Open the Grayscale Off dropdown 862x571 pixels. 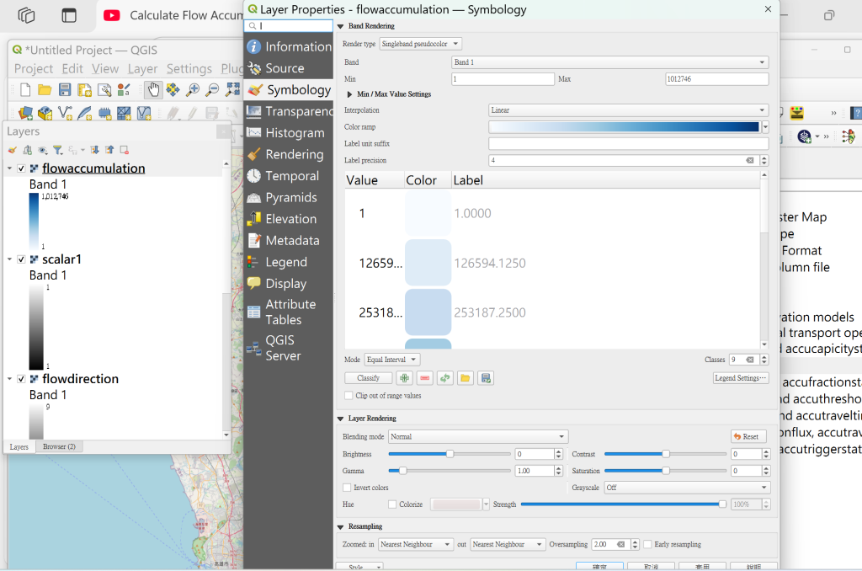coord(687,488)
